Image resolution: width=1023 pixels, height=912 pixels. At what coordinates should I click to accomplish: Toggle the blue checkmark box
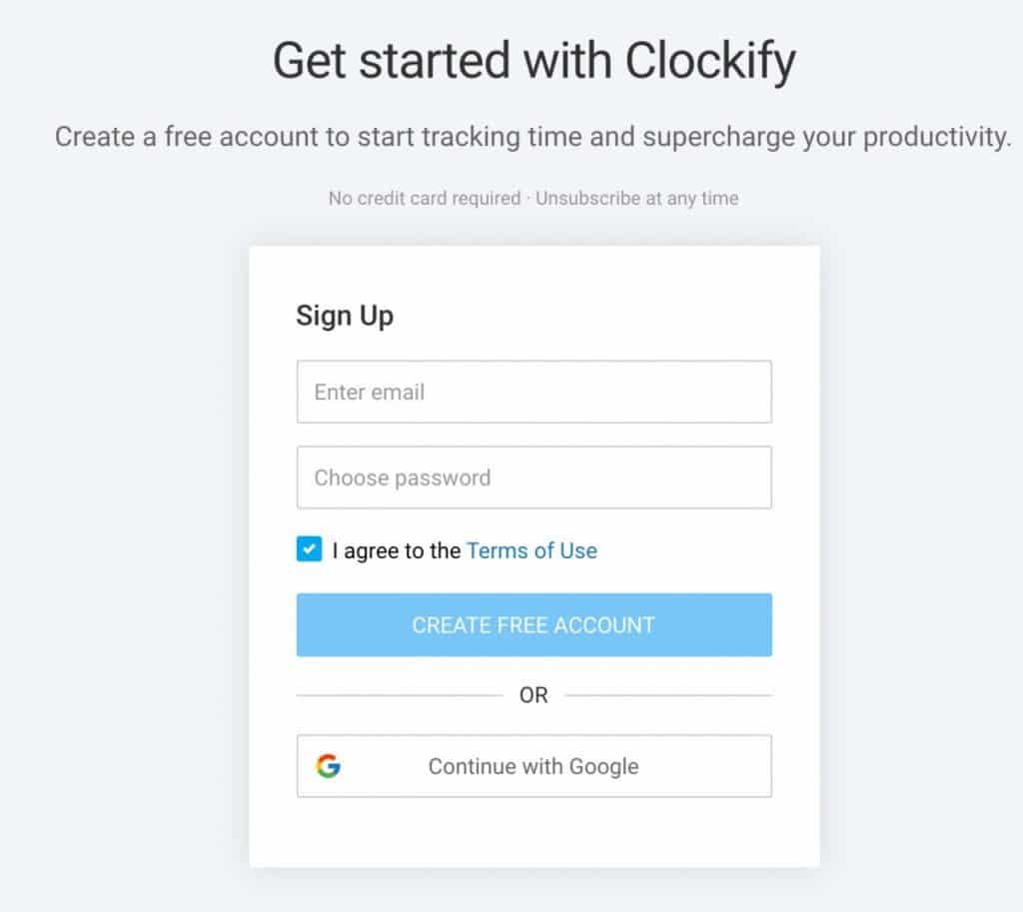[310, 549]
